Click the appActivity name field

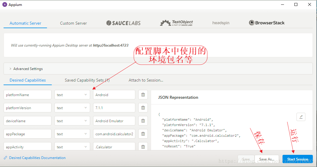(27, 147)
